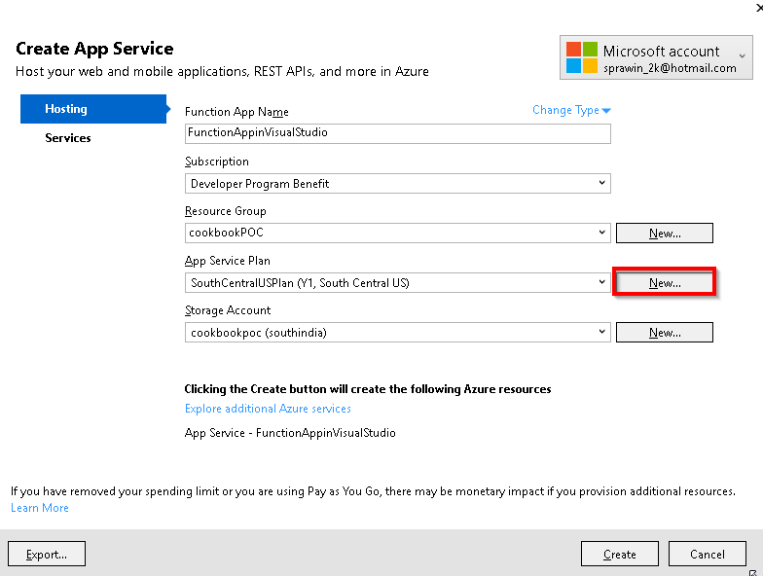Follow the Learn More link
This screenshot has height=576, width=763.
click(40, 508)
